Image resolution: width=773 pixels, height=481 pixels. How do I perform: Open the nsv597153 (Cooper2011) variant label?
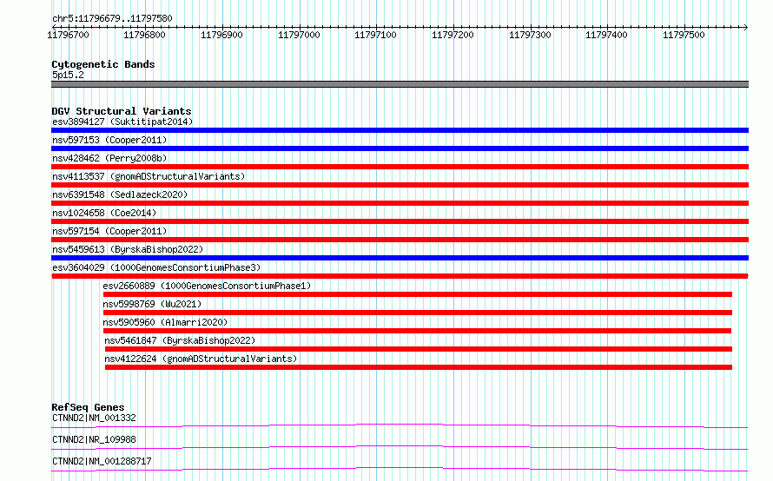(x=109, y=140)
